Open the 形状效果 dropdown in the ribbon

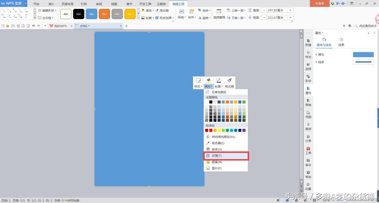165,18
